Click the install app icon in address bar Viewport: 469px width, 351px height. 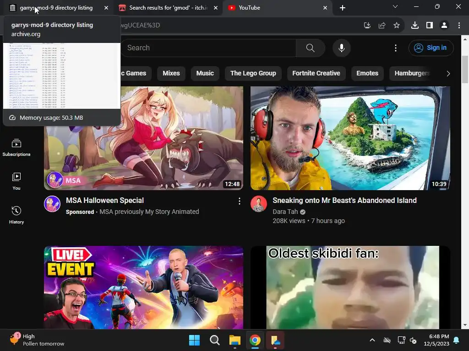(x=367, y=26)
